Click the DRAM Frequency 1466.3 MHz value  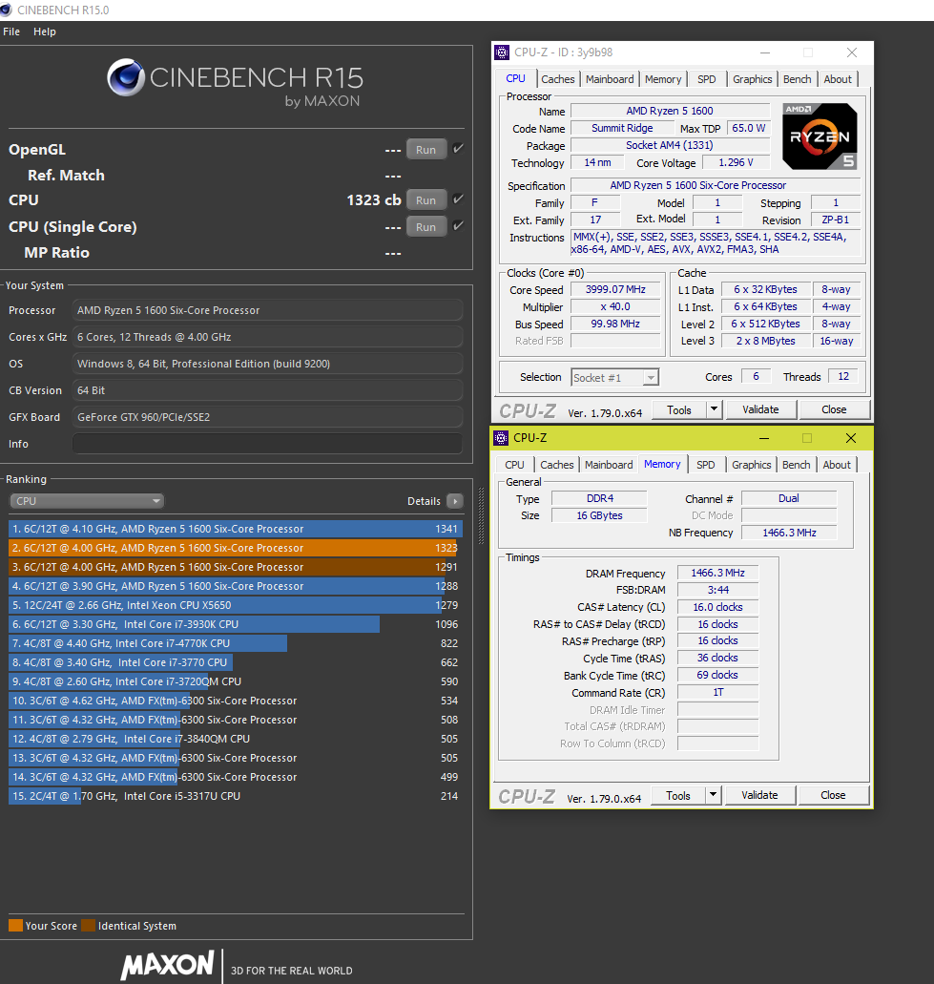point(717,573)
